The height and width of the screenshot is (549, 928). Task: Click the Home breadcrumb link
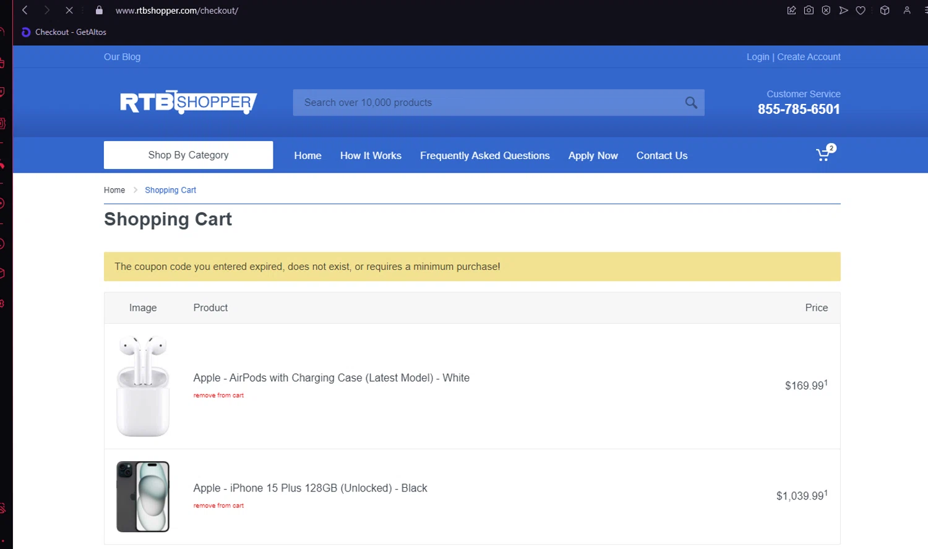coord(114,190)
